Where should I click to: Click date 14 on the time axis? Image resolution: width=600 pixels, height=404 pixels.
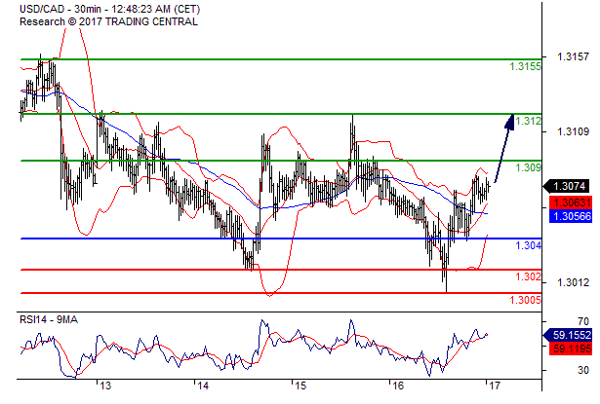coord(203,386)
